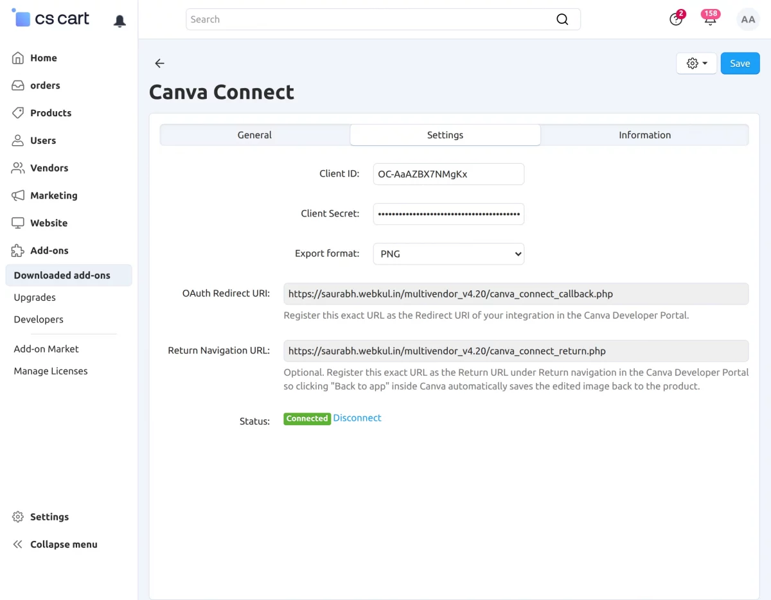Click the Marketing megaphone icon
771x600 pixels.
coord(18,195)
